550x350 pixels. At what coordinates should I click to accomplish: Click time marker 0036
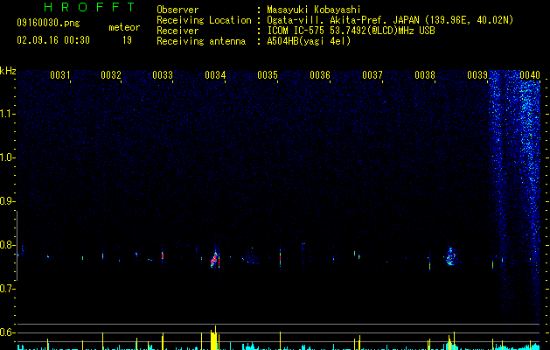coord(320,75)
